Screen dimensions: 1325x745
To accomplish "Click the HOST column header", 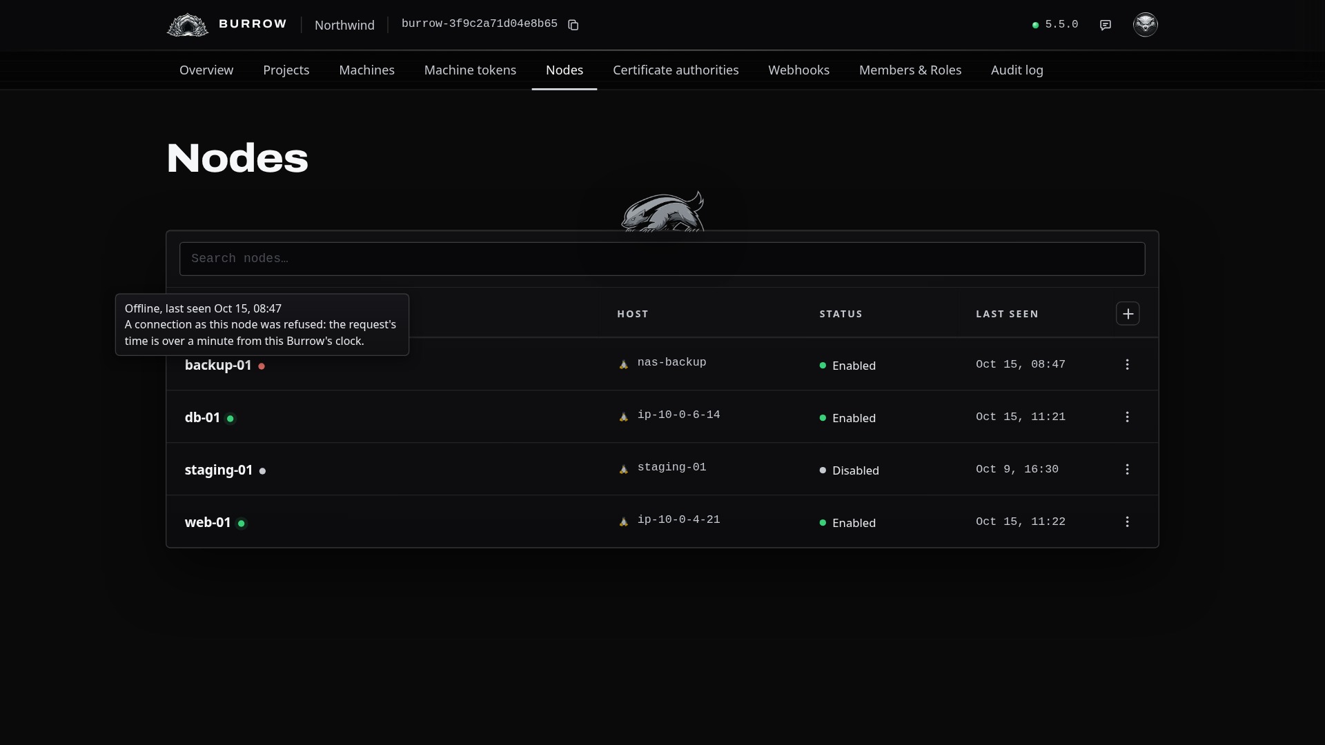I will [x=633, y=314].
